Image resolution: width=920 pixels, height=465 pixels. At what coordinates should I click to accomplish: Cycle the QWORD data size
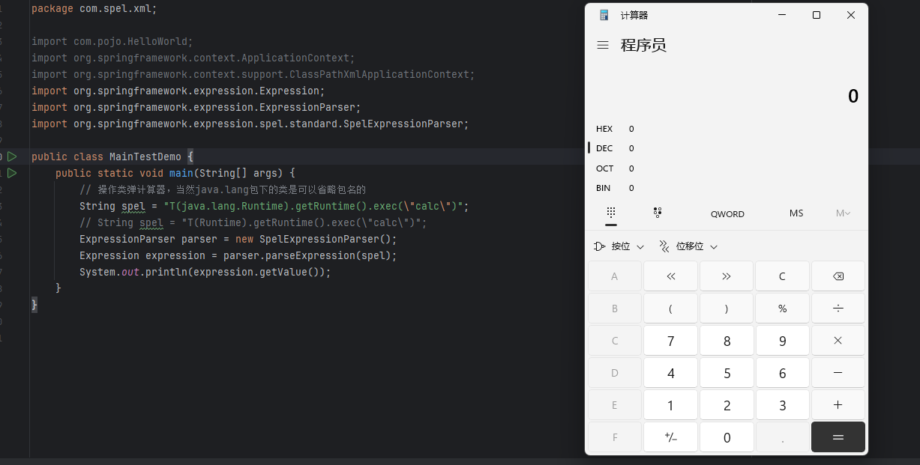727,214
